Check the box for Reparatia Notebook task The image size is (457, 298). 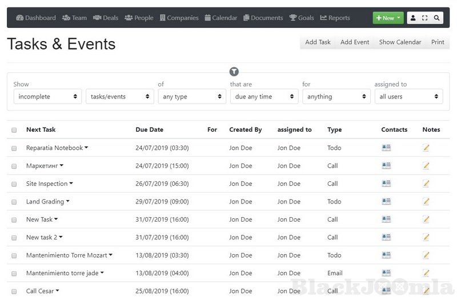[x=14, y=148]
